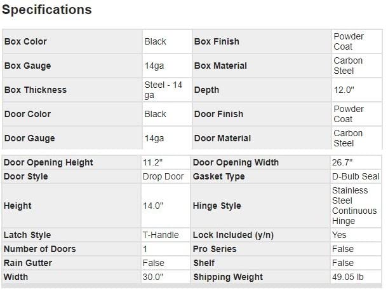
Task: Select the D-Bulb Seal gasket value
Action: (x=356, y=176)
